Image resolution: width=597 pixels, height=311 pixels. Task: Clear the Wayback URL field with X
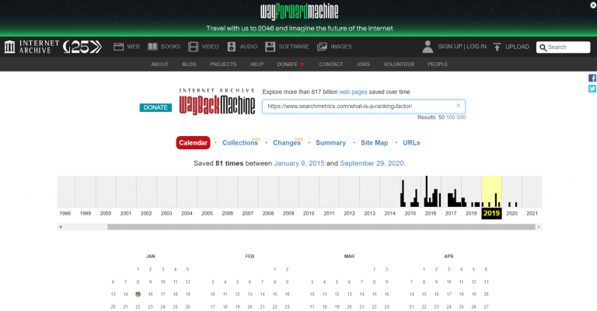(x=458, y=106)
